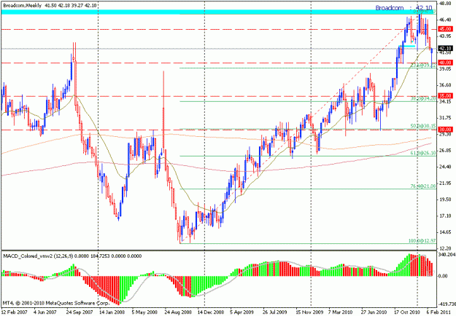Click the 31.75 price axis value

pos(446,118)
